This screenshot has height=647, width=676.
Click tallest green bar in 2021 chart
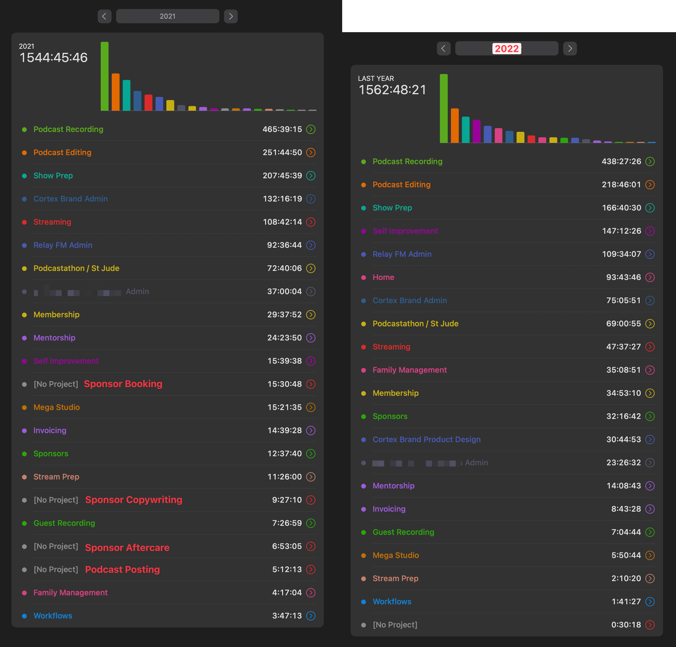tap(105, 77)
